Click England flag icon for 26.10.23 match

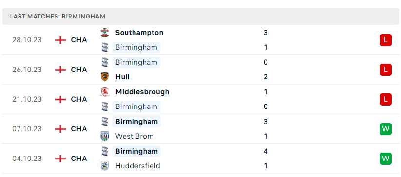(x=60, y=70)
